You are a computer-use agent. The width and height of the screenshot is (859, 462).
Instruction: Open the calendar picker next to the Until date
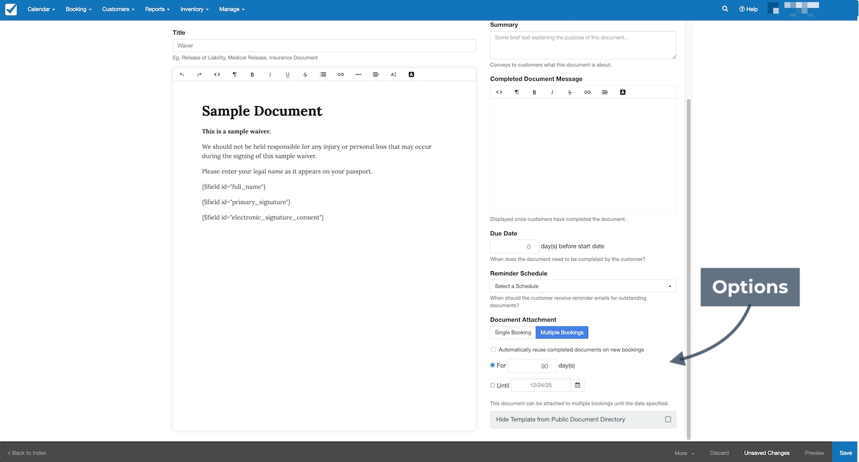point(577,385)
